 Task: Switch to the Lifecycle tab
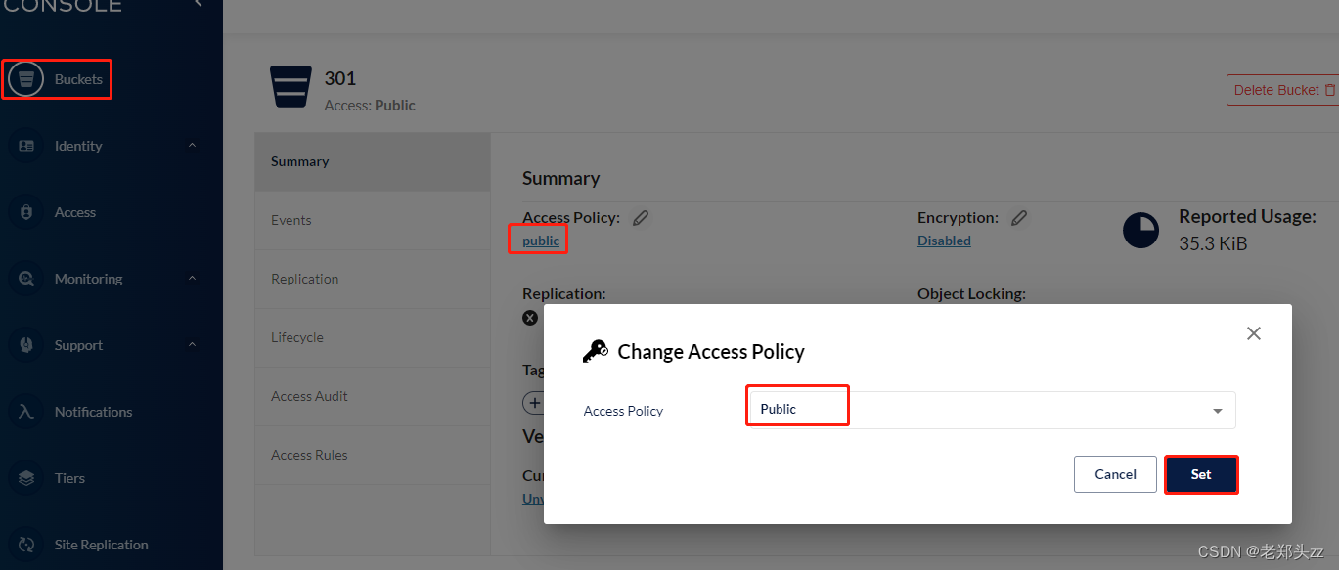(373, 337)
